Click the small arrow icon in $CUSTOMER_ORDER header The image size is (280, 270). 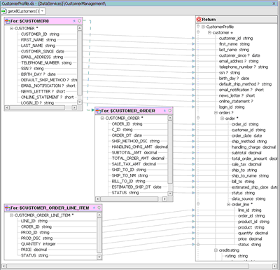point(164,111)
